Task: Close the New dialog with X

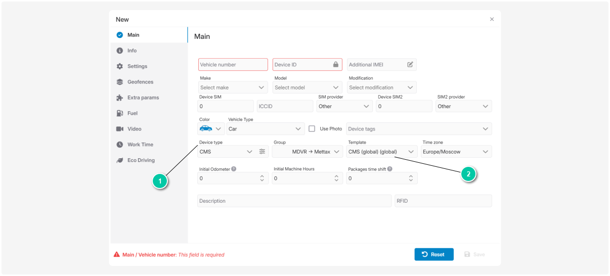Action: tap(492, 19)
